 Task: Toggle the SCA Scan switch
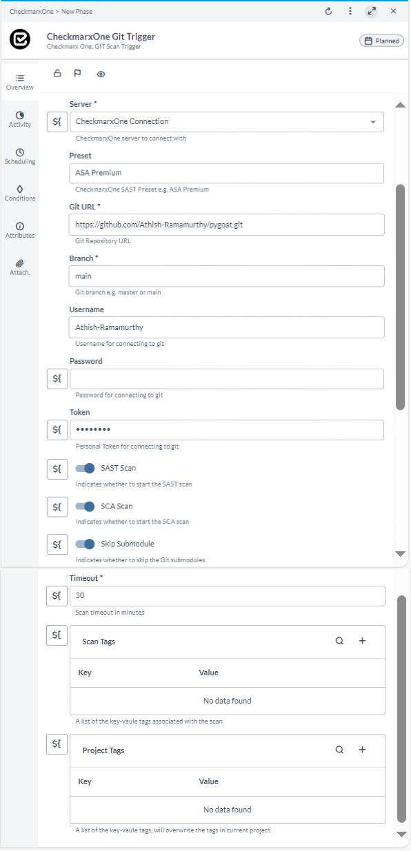(x=85, y=506)
